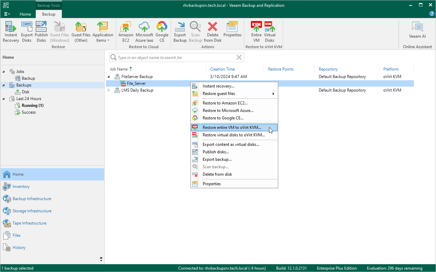Click Entire VM restore to oVirt KVM
The width and height of the screenshot is (436, 272).
pyautogui.click(x=256, y=32)
